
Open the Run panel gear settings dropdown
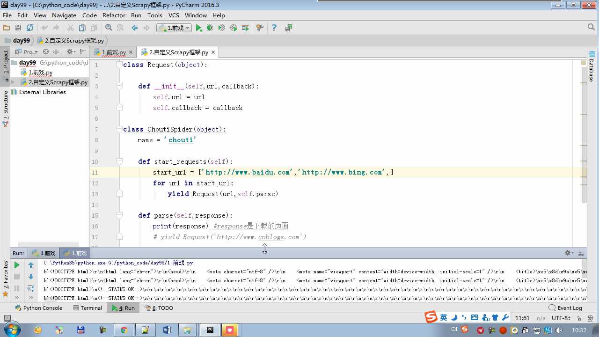coord(569,253)
